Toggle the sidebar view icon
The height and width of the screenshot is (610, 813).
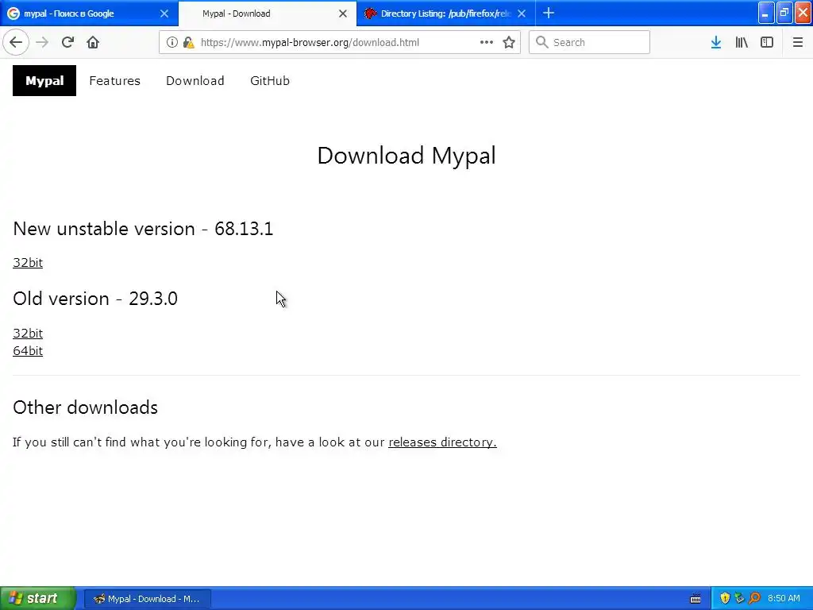coord(767,42)
